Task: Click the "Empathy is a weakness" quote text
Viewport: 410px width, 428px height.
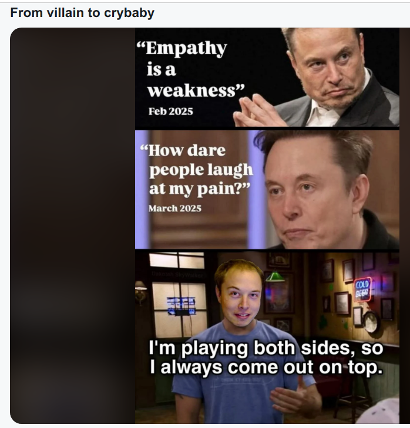Action: [x=190, y=69]
